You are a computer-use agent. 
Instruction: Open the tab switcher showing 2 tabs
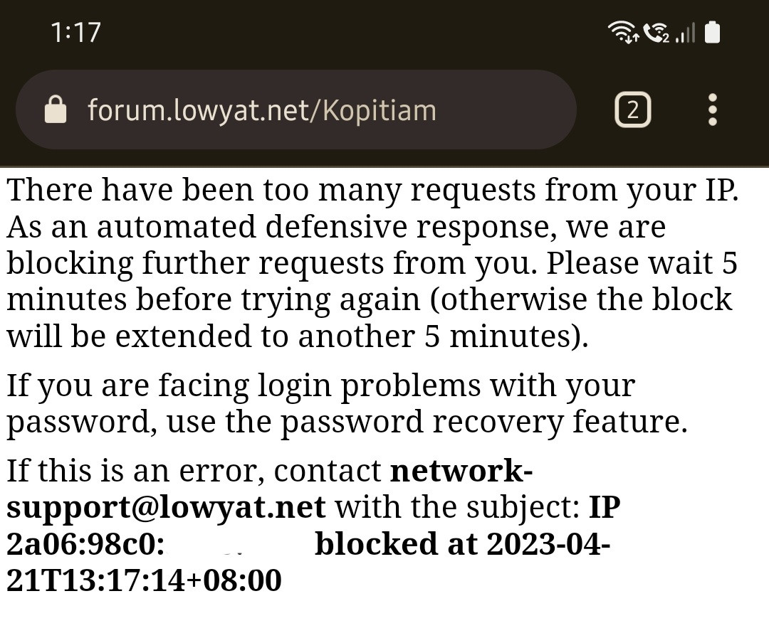(632, 110)
